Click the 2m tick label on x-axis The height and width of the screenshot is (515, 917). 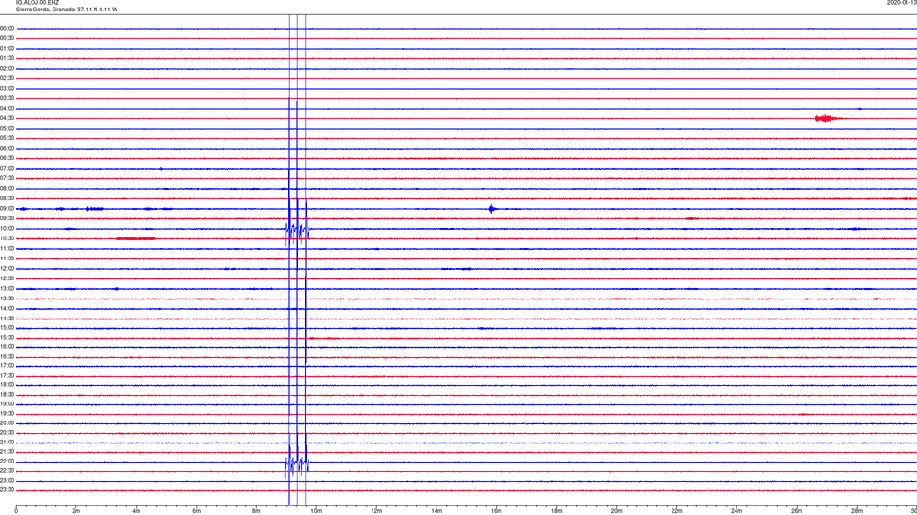[x=76, y=511]
